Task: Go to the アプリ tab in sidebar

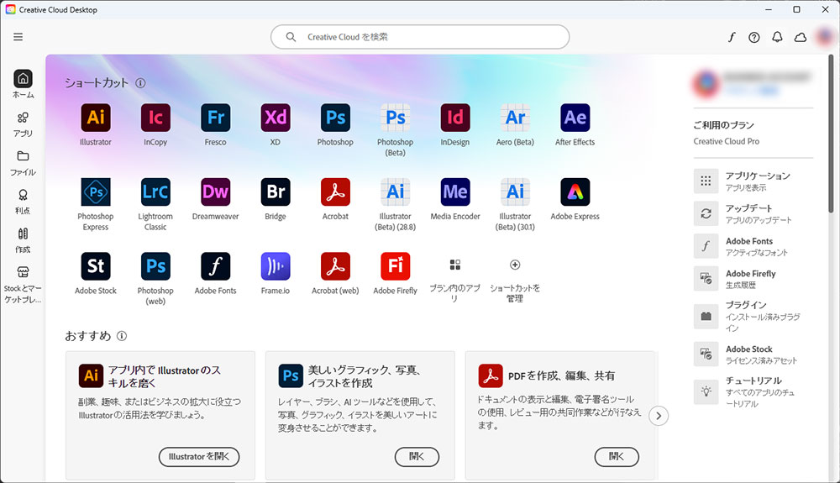Action: click(x=23, y=123)
